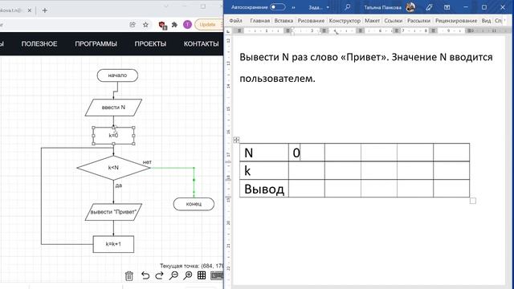Select the начало flowchart block
Screen dimensions: 514x289
click(117, 75)
